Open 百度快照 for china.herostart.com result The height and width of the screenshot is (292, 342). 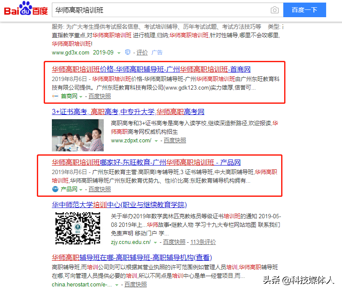point(135,285)
